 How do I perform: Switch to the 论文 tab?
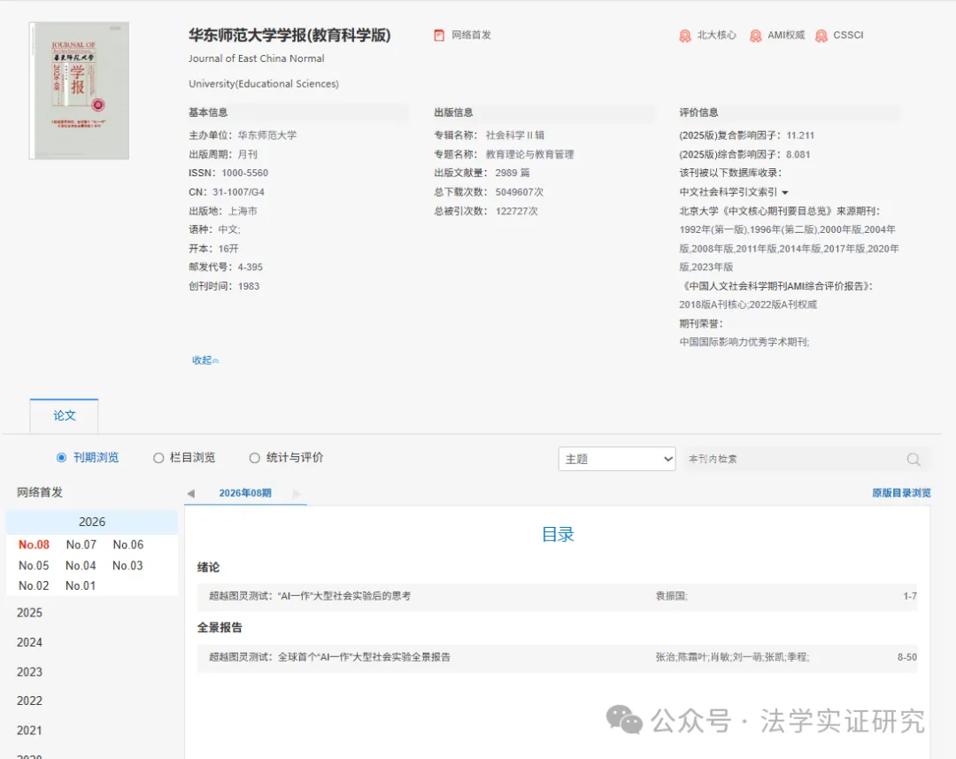tap(64, 415)
